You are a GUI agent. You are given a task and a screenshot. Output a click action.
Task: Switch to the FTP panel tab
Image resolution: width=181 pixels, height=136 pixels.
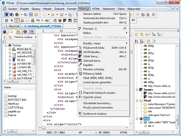(x=18, y=32)
